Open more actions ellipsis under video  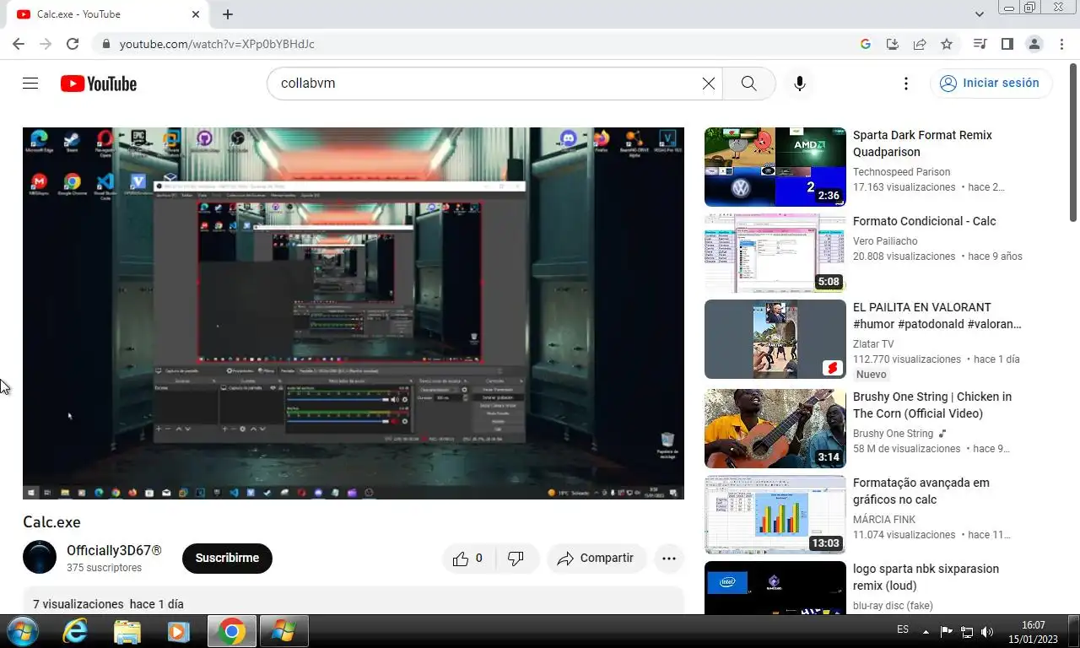(669, 558)
